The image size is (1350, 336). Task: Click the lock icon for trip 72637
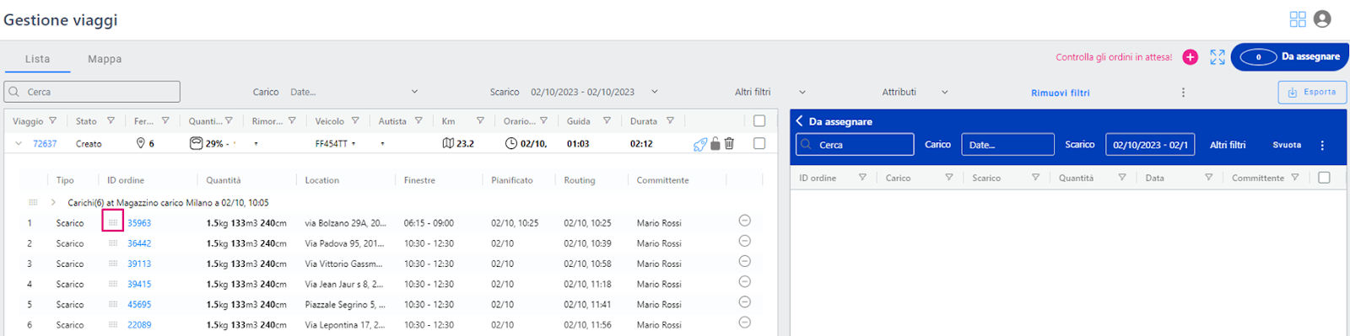coord(715,144)
